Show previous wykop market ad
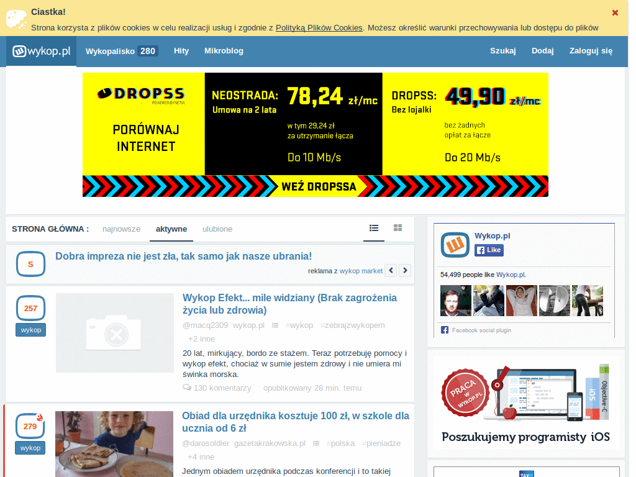Viewport: 636px width, 477px height. (x=391, y=270)
